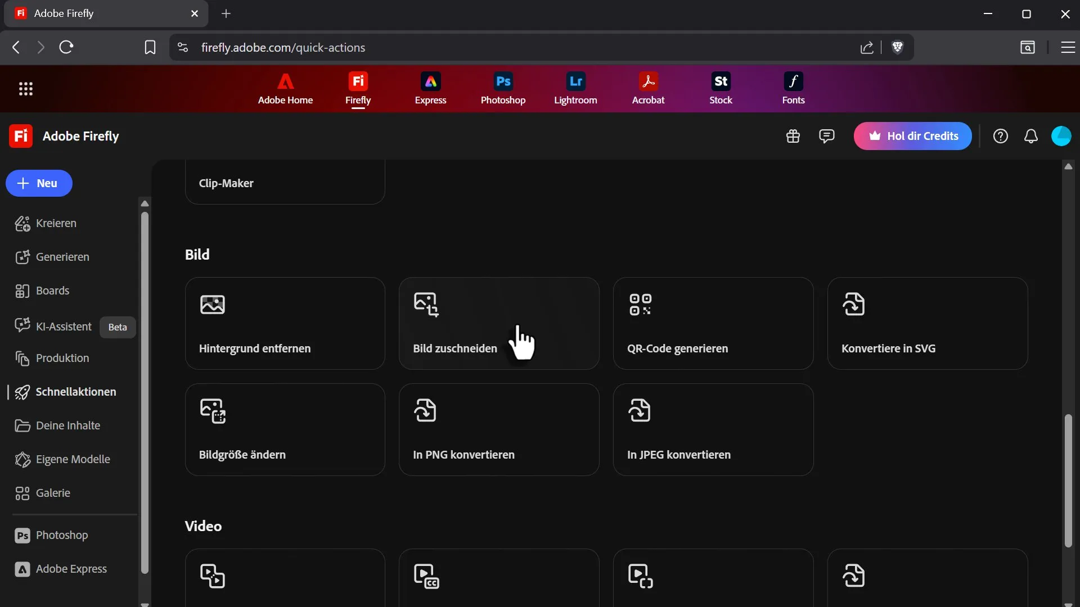Viewport: 1080px width, 607px height.
Task: Bookmark this page
Action: tap(150, 47)
